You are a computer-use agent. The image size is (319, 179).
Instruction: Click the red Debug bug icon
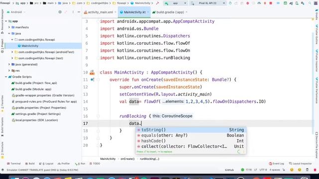coord(248,3)
